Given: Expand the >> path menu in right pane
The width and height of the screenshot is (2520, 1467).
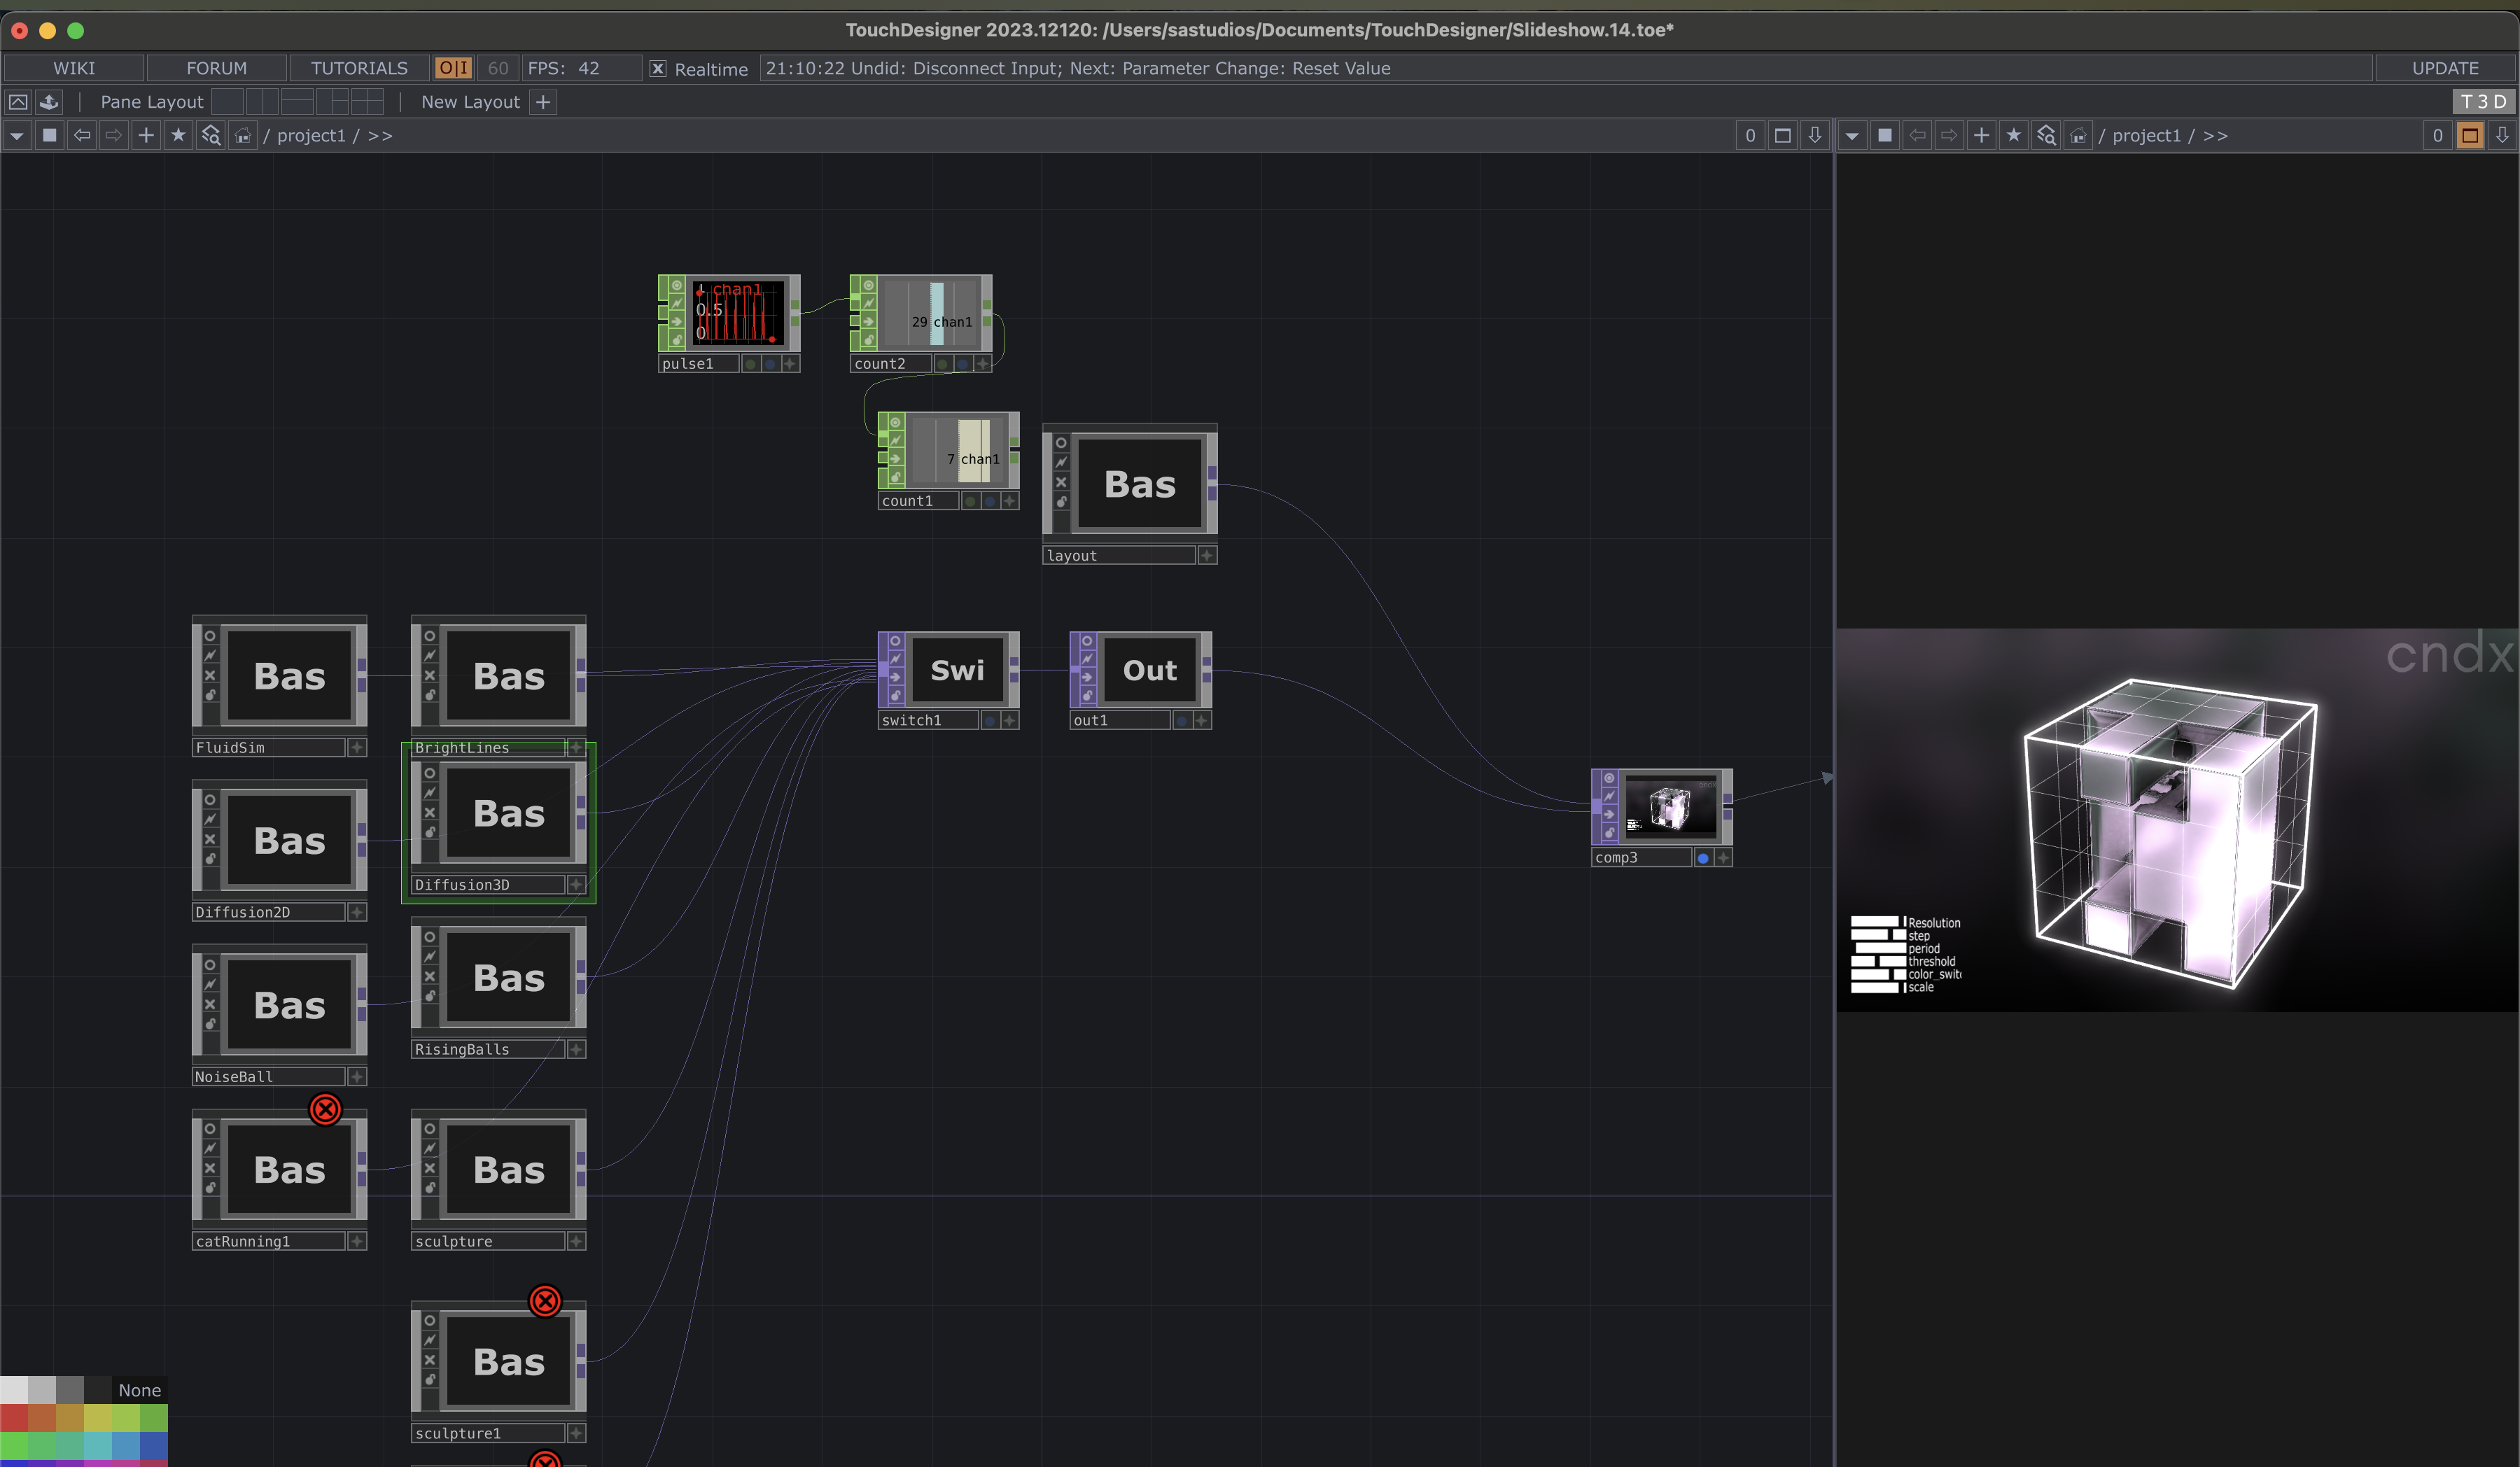Looking at the screenshot, I should (x=2215, y=135).
